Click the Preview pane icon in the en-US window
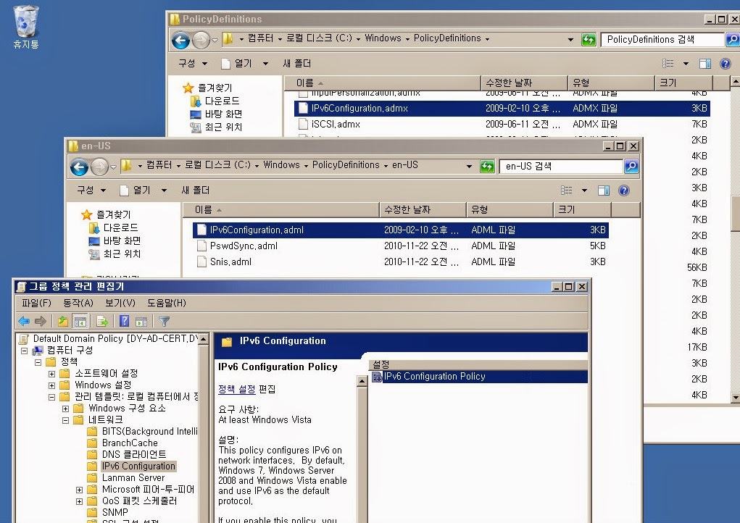 pyautogui.click(x=604, y=191)
